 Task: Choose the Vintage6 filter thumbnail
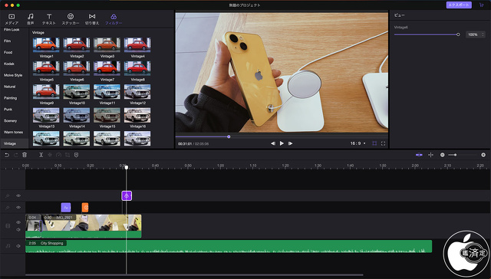tap(77, 68)
